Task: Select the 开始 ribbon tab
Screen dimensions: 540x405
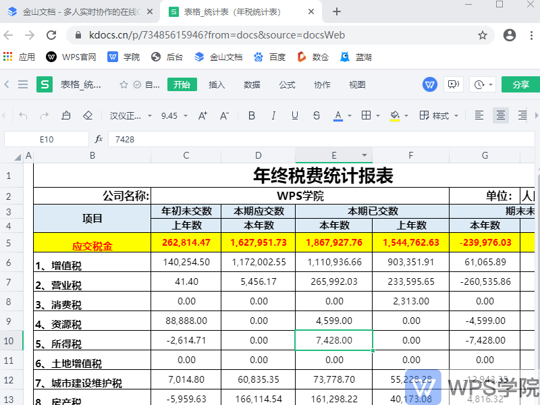Action: (182, 85)
